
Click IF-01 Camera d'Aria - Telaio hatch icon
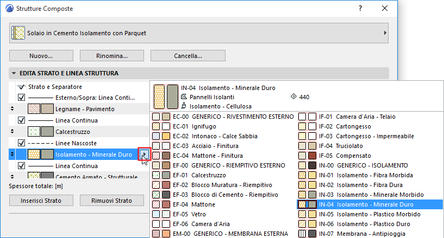click(x=302, y=117)
